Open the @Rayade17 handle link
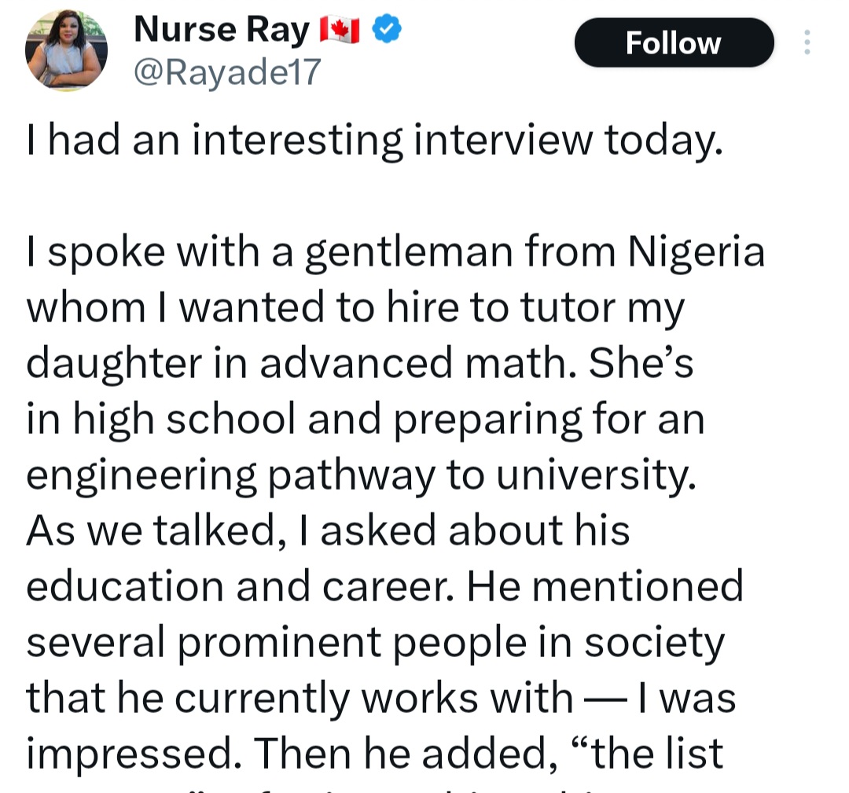849x793 pixels. [228, 72]
